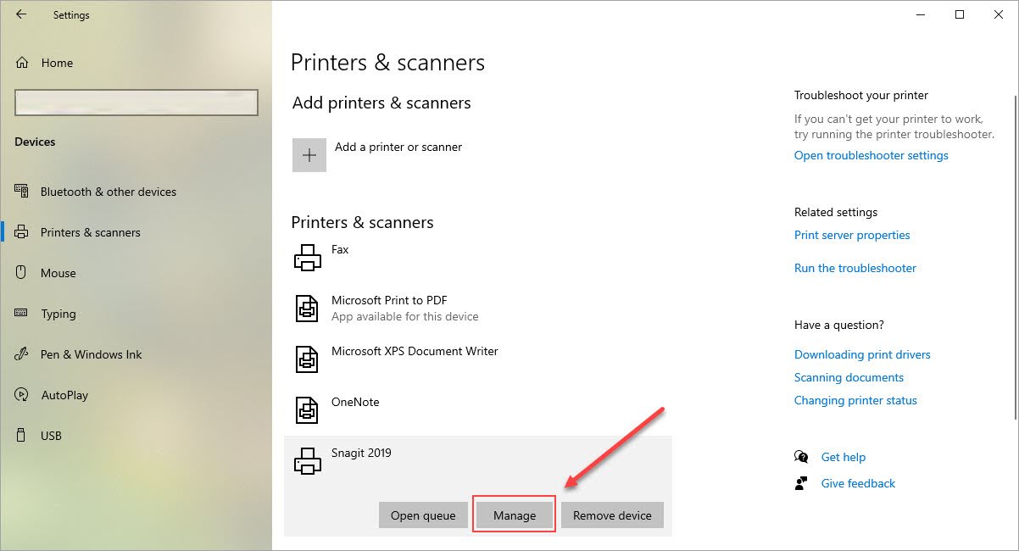Click Remove device button
Screen dimensions: 1019x551
coord(612,515)
